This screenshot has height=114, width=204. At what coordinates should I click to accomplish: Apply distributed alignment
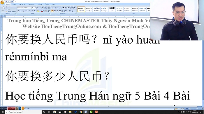tap(62, 11)
